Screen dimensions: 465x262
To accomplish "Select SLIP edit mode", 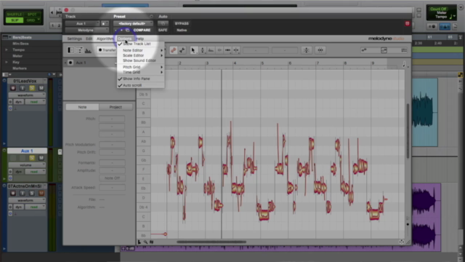I will [x=15, y=20].
